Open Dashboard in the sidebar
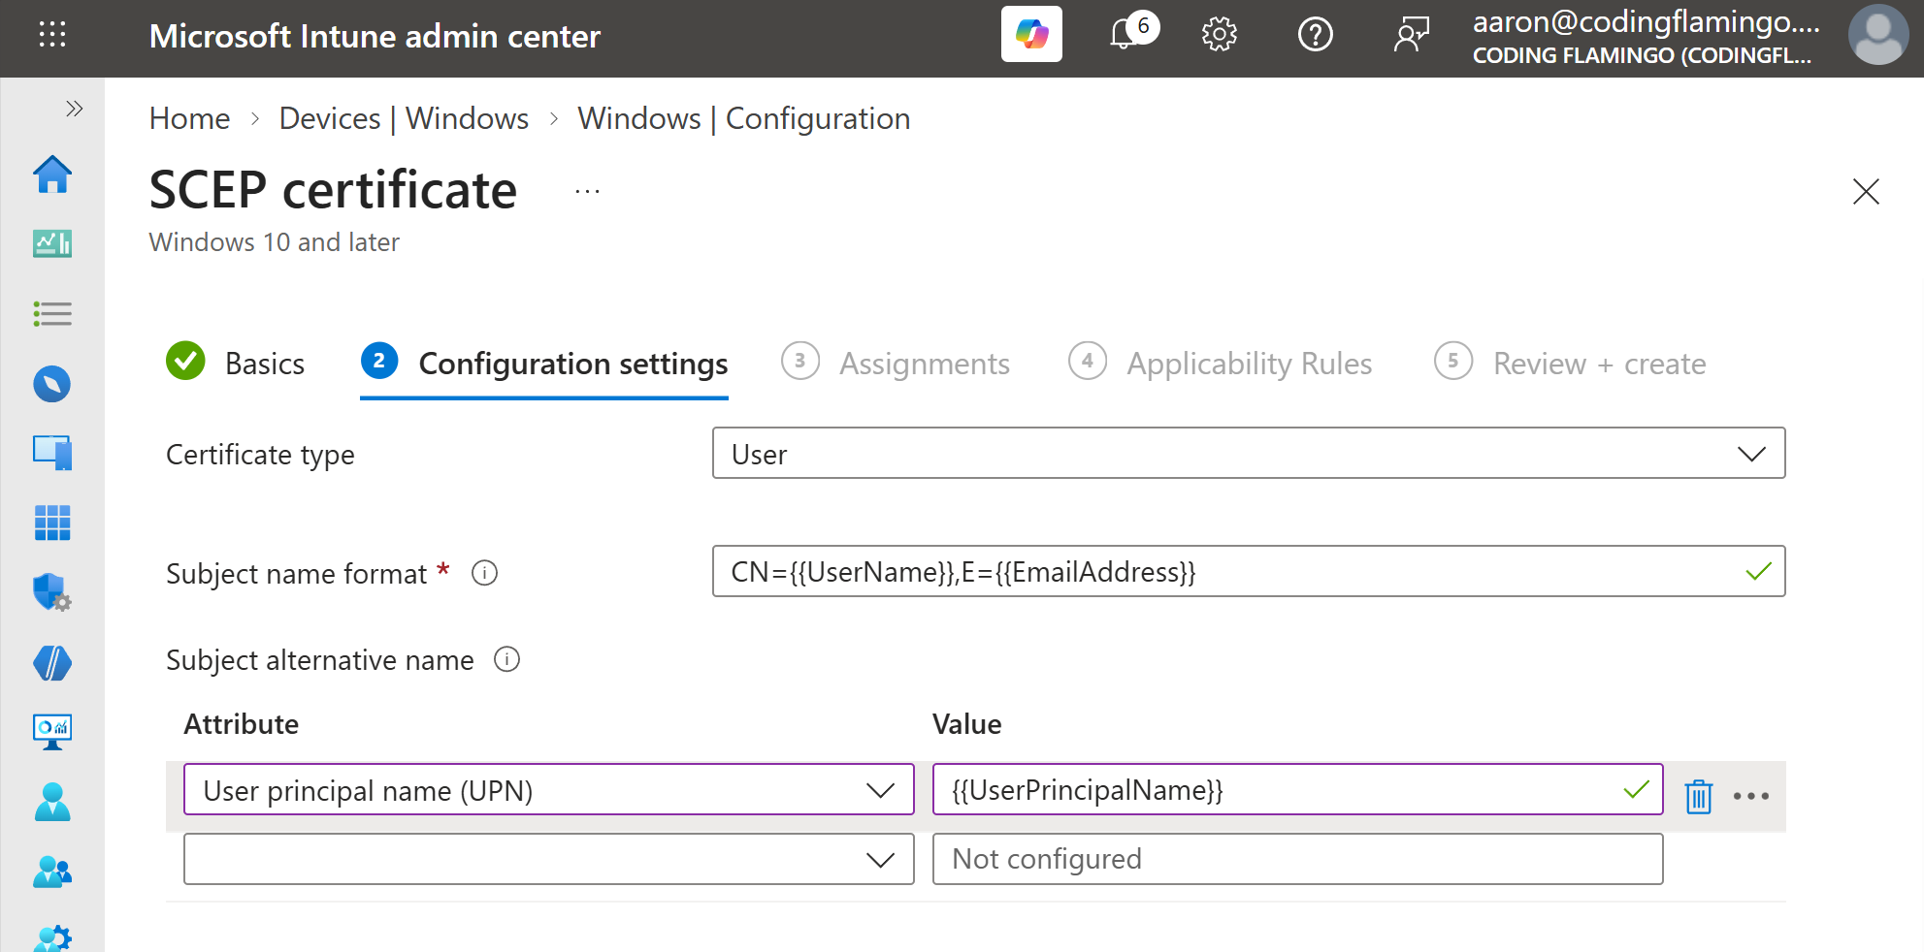 point(52,243)
